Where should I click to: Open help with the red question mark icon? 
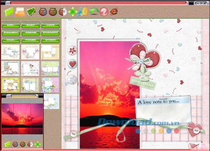104,12
